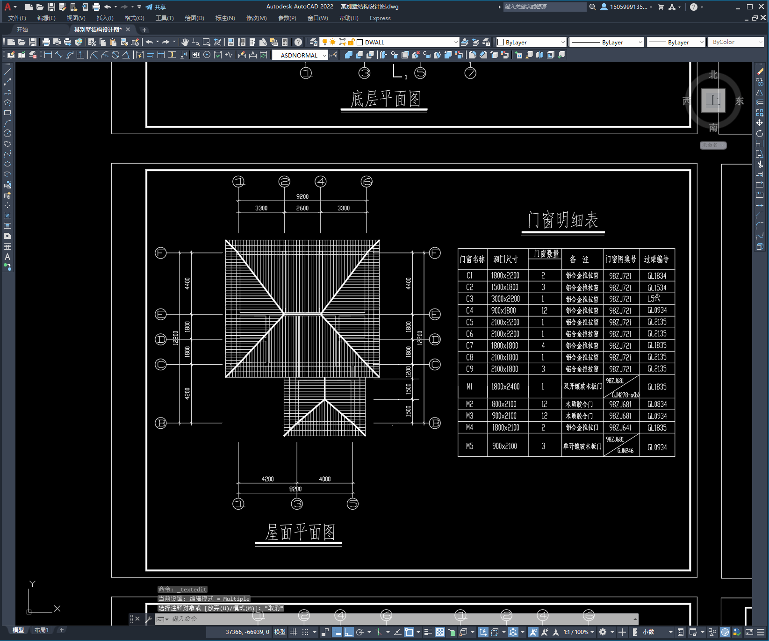Screen dimensions: 769x641
Task: Click the new drawing tab plus button
Action: [x=144, y=29]
